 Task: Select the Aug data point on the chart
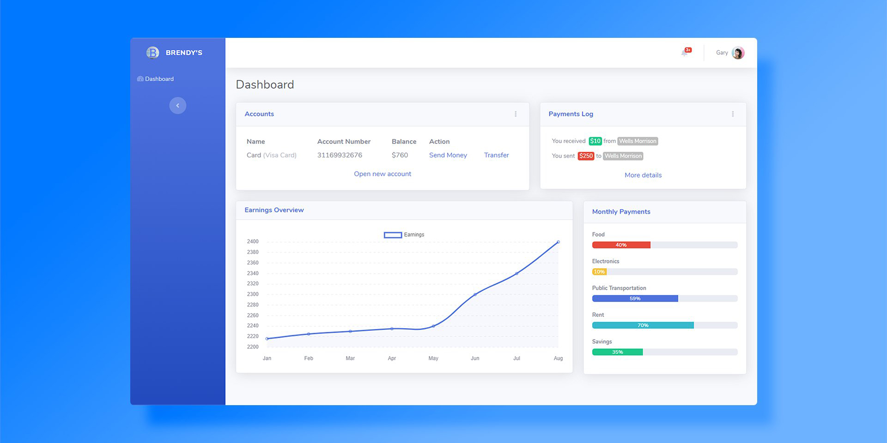(558, 242)
